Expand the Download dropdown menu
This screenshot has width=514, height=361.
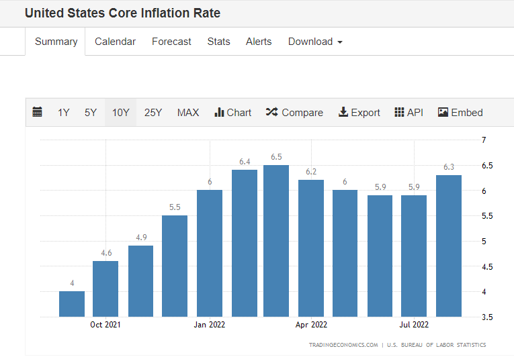click(x=315, y=42)
